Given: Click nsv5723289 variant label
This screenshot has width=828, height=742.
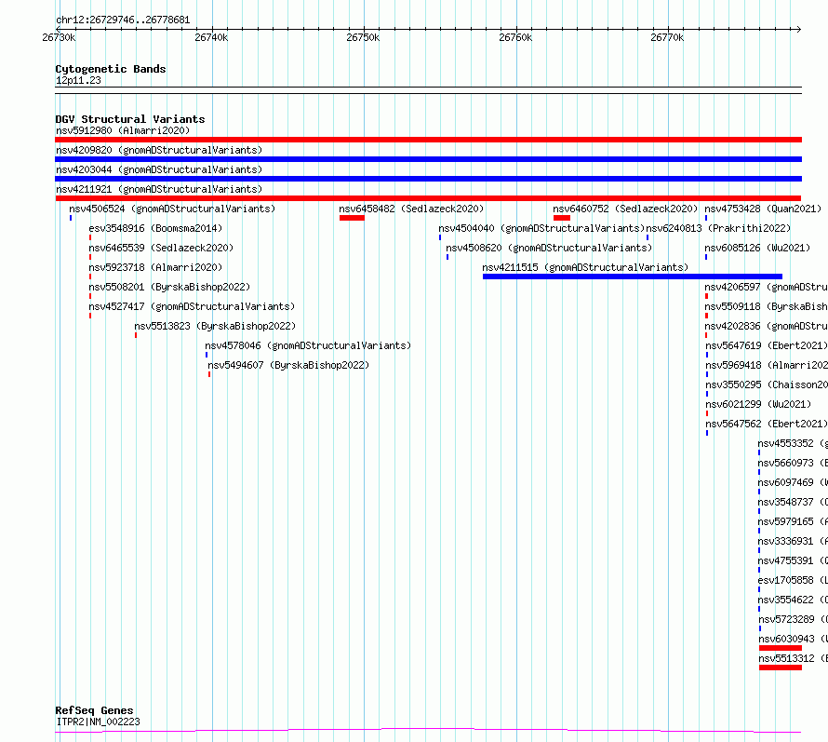Looking at the screenshot, I should (794, 619).
